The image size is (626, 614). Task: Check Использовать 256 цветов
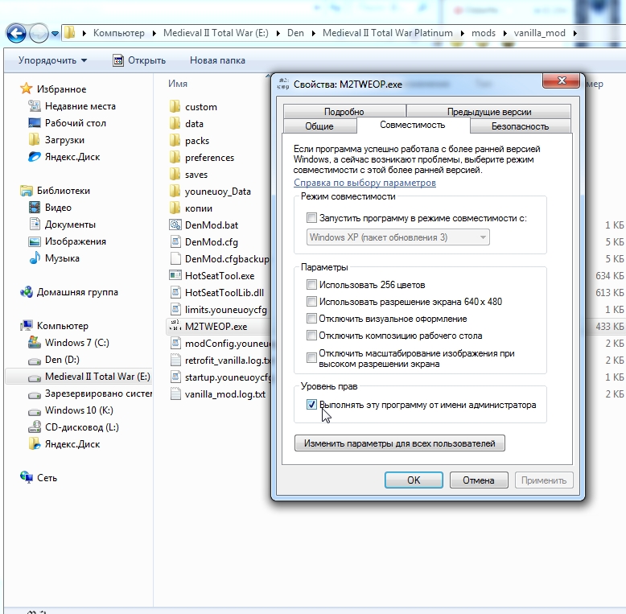[x=311, y=285]
